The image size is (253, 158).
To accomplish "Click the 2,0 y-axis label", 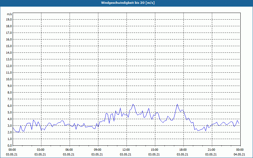I will coord(10,132).
